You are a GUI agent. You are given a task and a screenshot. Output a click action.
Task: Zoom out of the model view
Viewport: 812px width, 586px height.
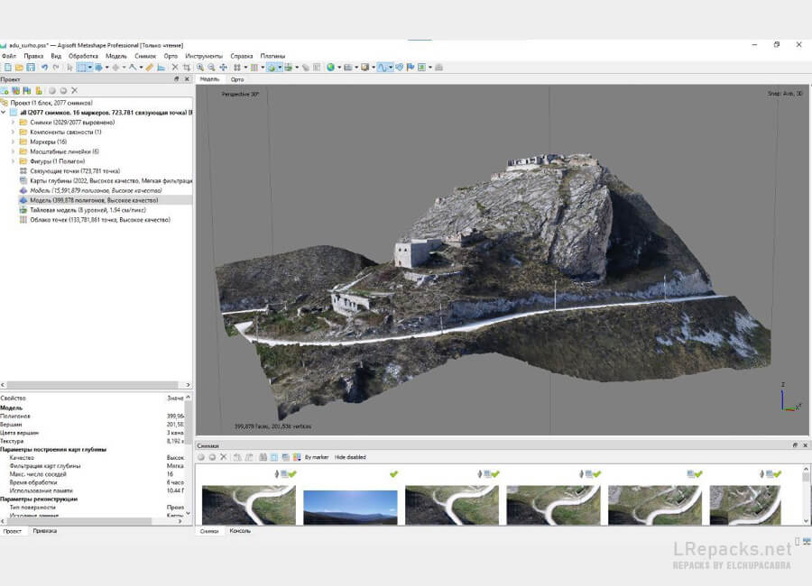[x=212, y=68]
